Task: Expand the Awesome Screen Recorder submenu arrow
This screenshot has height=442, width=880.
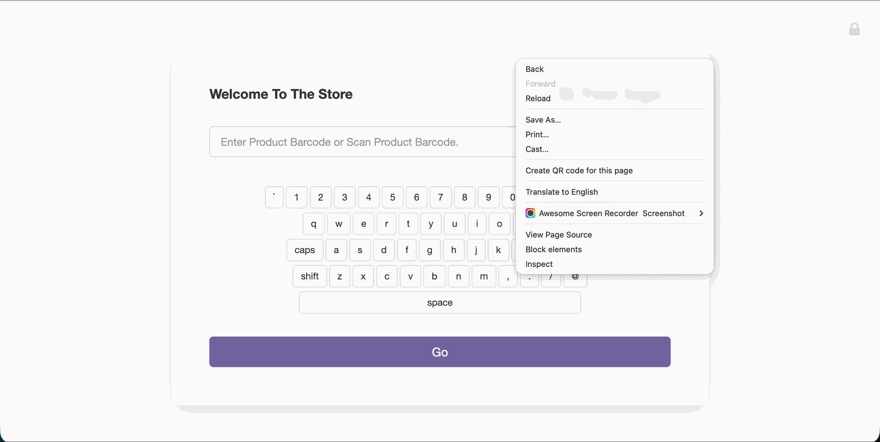Action: point(701,213)
